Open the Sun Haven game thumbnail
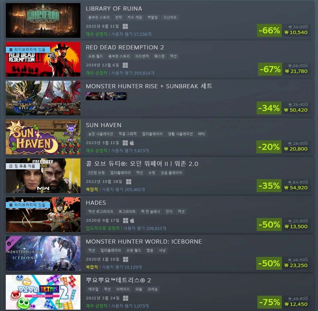Screen dimensions: 318x311 (x=43, y=137)
